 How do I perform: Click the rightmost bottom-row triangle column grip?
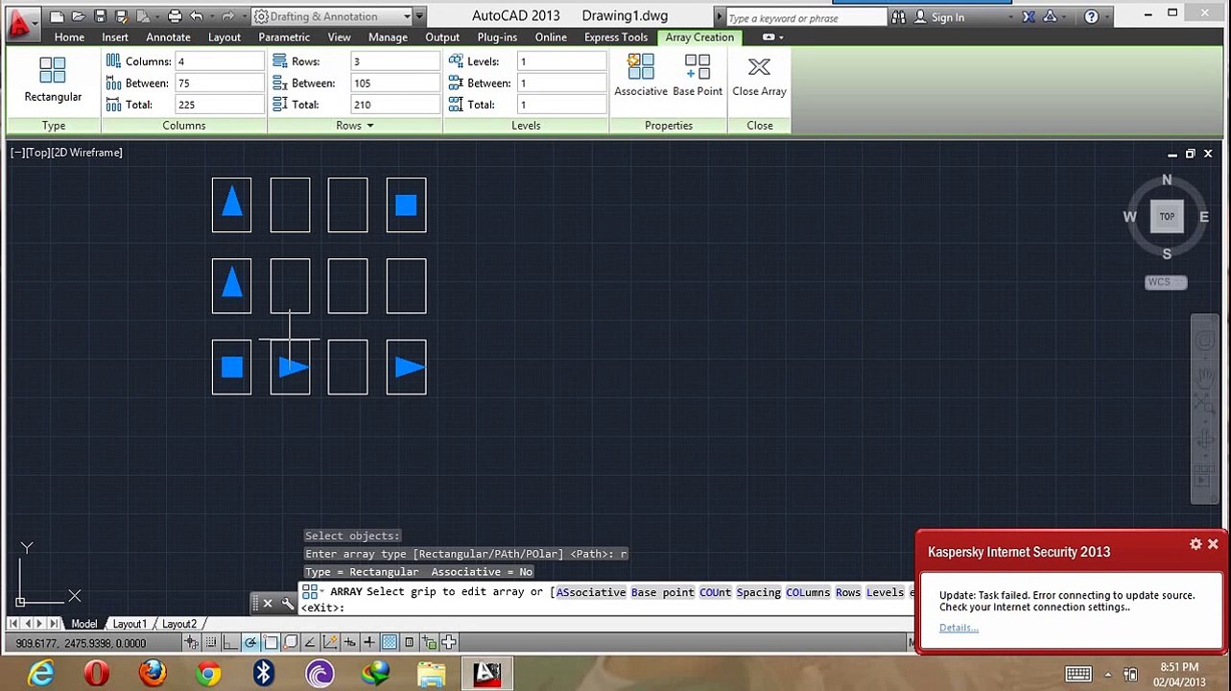[x=411, y=367]
